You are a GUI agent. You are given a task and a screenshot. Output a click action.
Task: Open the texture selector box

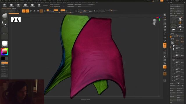[5, 37]
